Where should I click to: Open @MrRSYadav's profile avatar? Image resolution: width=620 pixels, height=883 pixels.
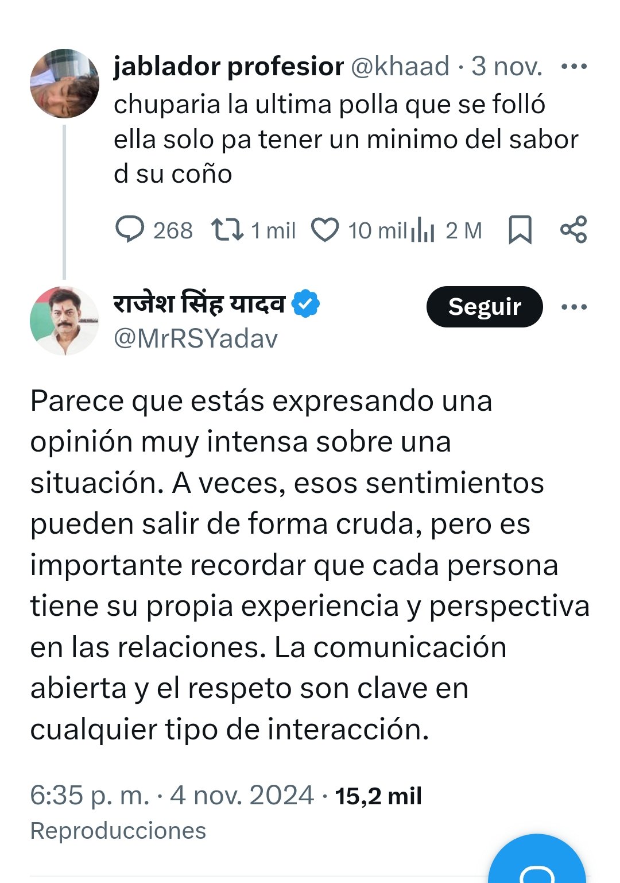64,321
